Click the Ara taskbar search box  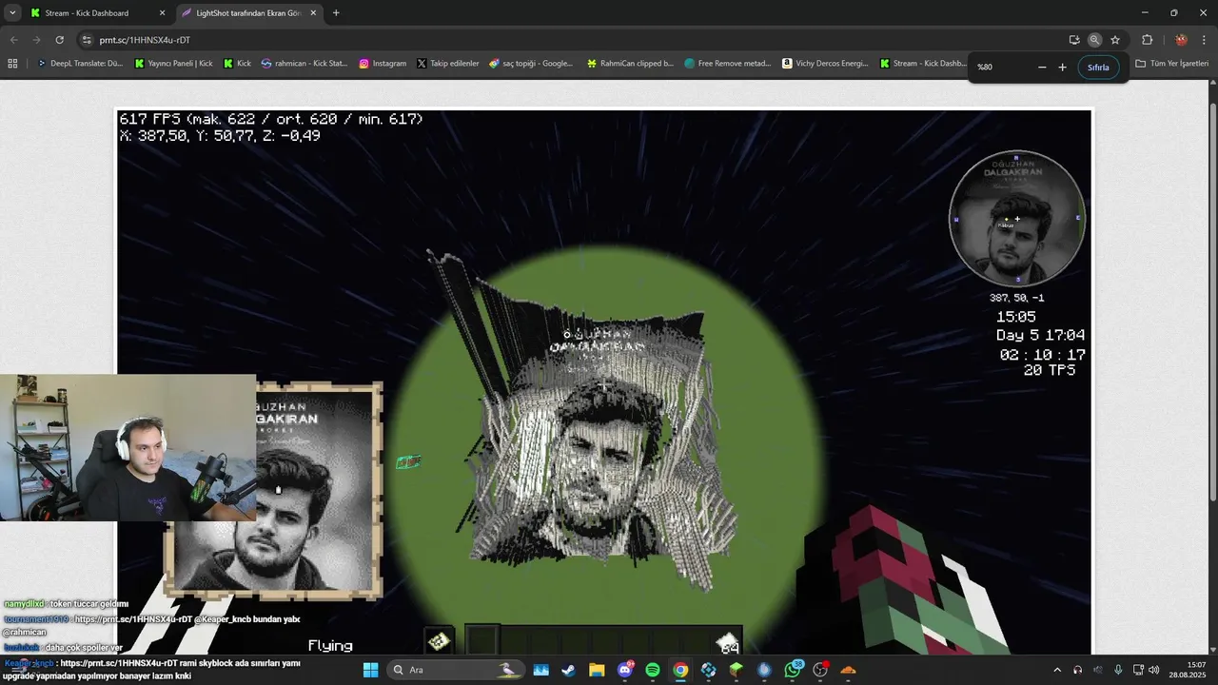click(x=456, y=670)
